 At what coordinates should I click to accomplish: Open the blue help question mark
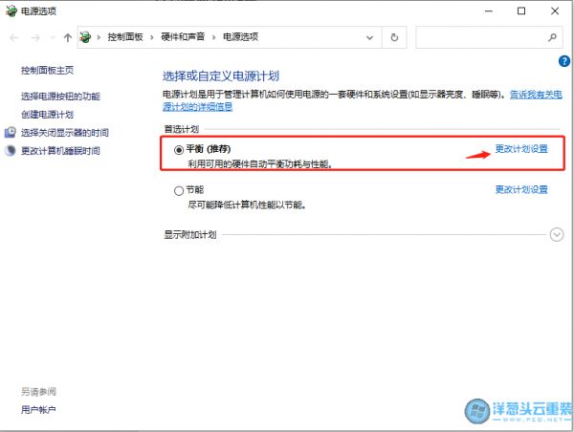click(x=564, y=61)
